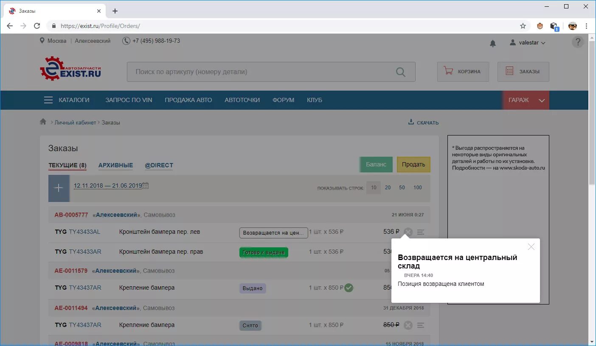
Task: Click cancel icon in TY43433AL row
Action: coord(408,232)
